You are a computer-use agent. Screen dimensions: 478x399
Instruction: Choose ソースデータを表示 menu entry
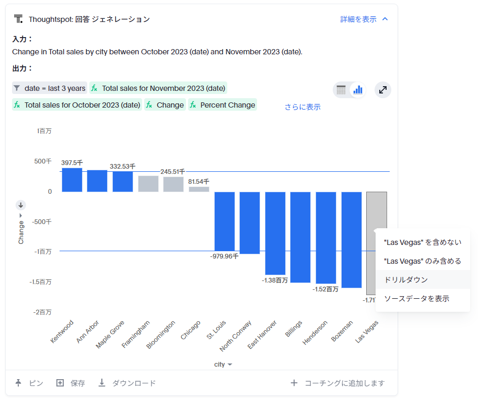pos(416,298)
